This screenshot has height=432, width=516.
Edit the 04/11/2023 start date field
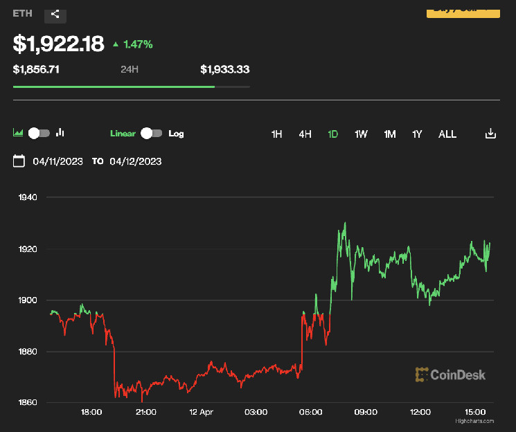pyautogui.click(x=58, y=161)
